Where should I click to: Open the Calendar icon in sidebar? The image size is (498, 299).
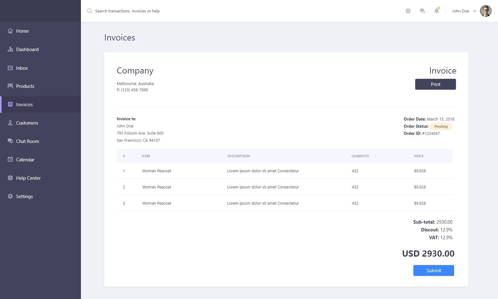coord(10,159)
